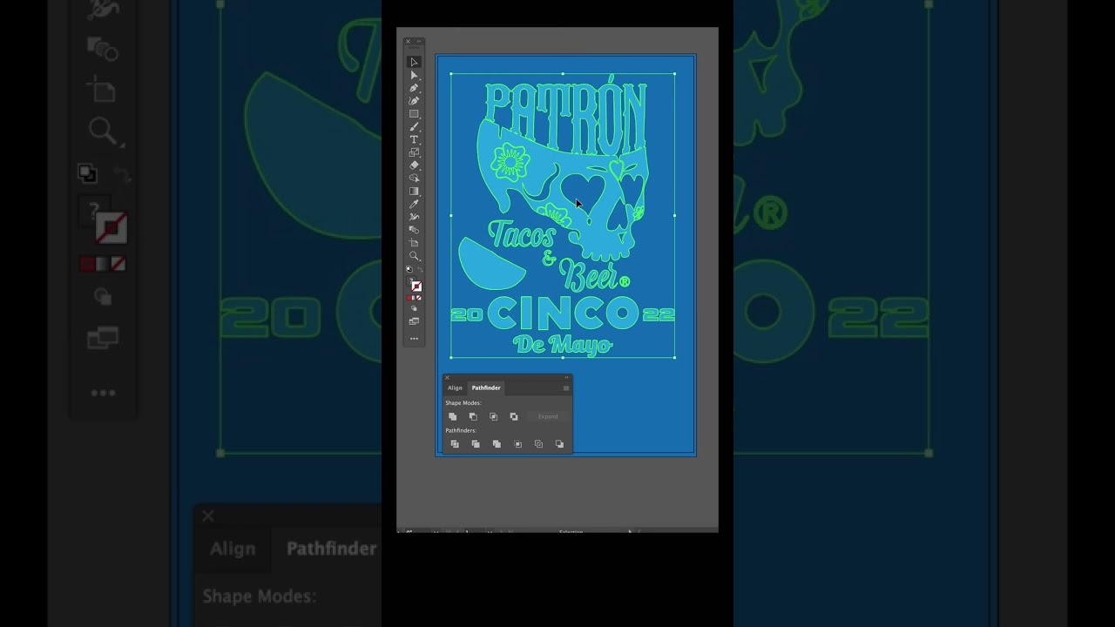Screen dimensions: 1115x627
Task: Select the Direct Selection tool
Action: [x=415, y=75]
